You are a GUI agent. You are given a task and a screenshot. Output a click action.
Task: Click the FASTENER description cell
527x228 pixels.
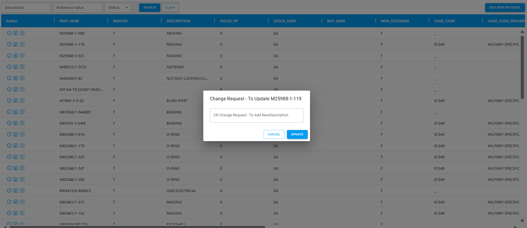click(175, 67)
